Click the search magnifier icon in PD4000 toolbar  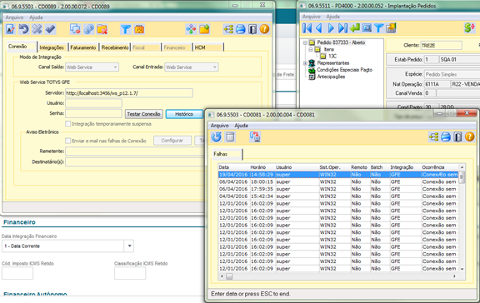(x=367, y=28)
